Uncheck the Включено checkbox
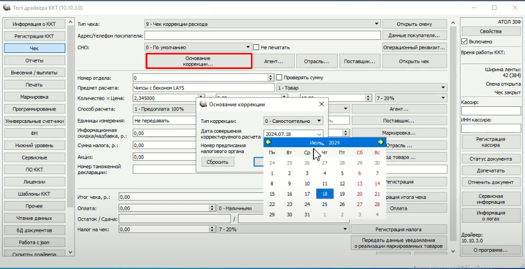 pyautogui.click(x=465, y=42)
